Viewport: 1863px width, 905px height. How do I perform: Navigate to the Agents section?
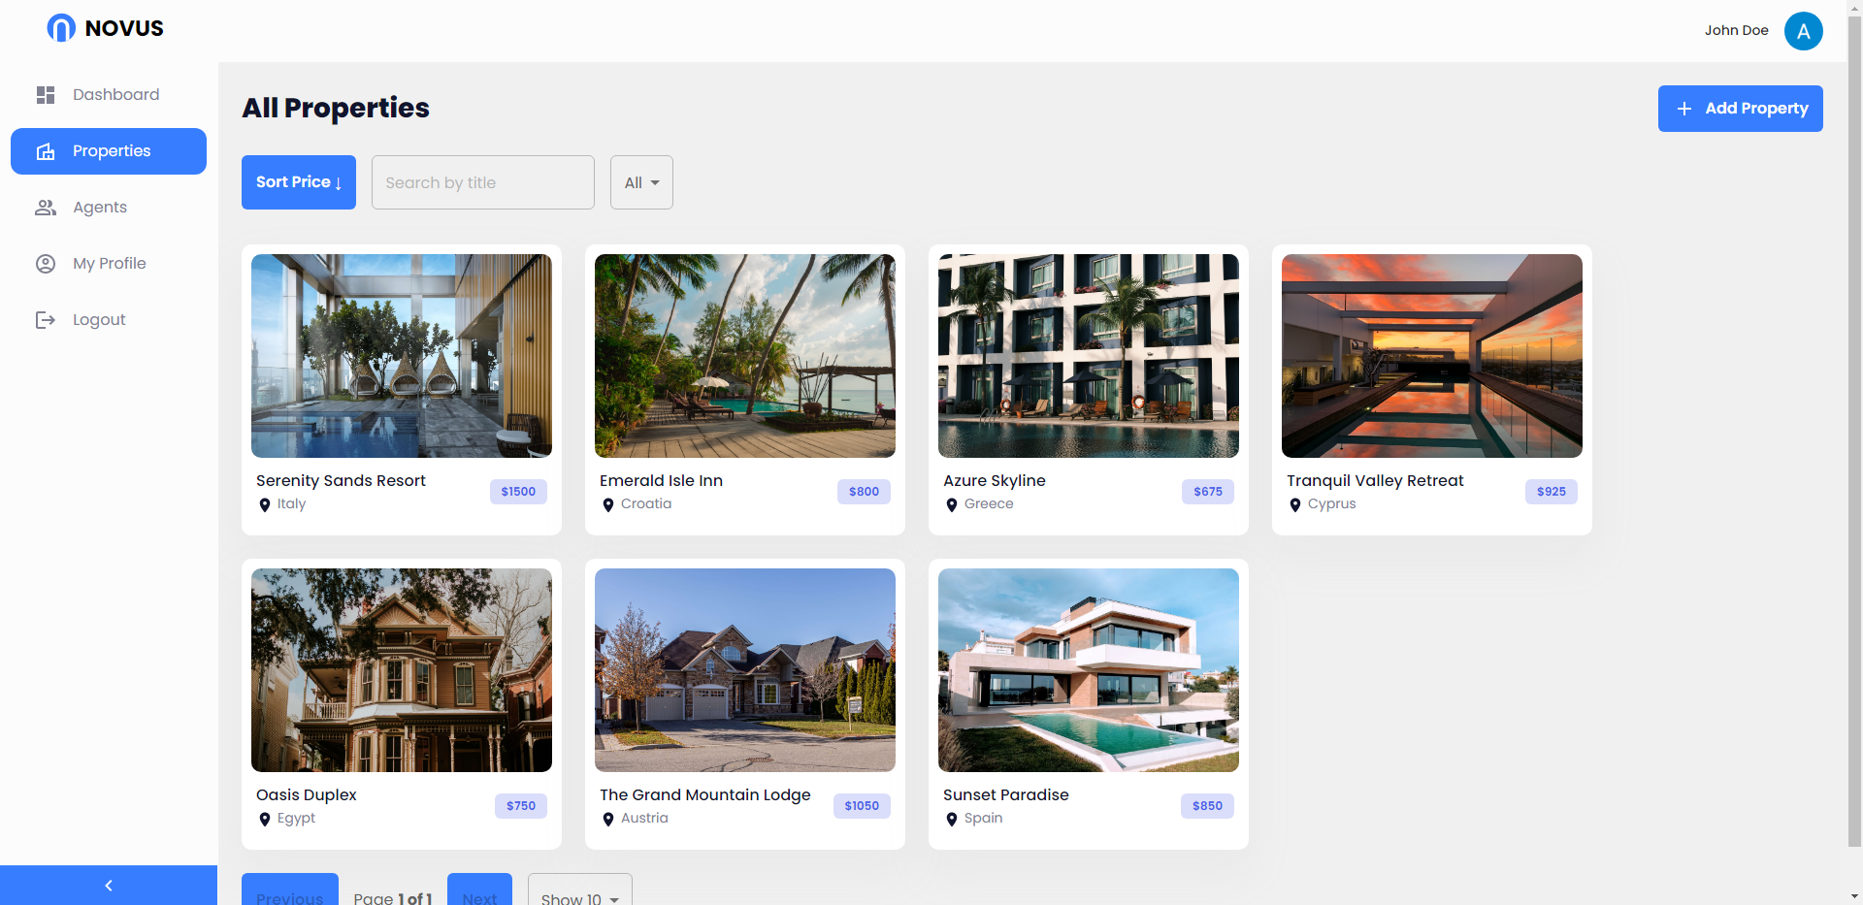pos(100,207)
